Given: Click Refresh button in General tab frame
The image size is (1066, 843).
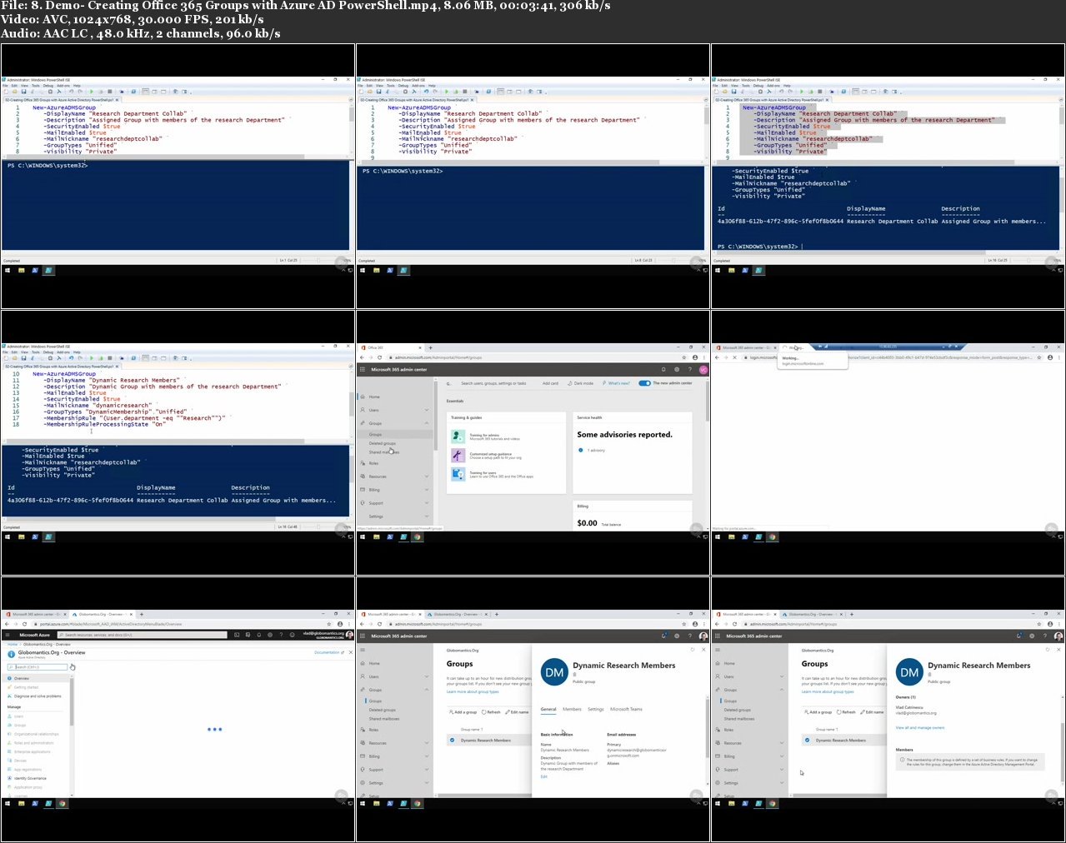Looking at the screenshot, I should [491, 712].
